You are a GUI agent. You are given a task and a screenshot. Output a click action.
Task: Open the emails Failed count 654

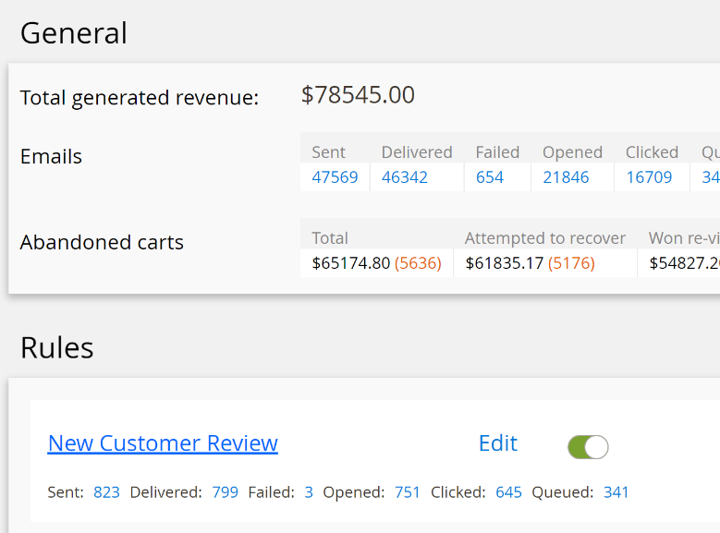point(490,177)
